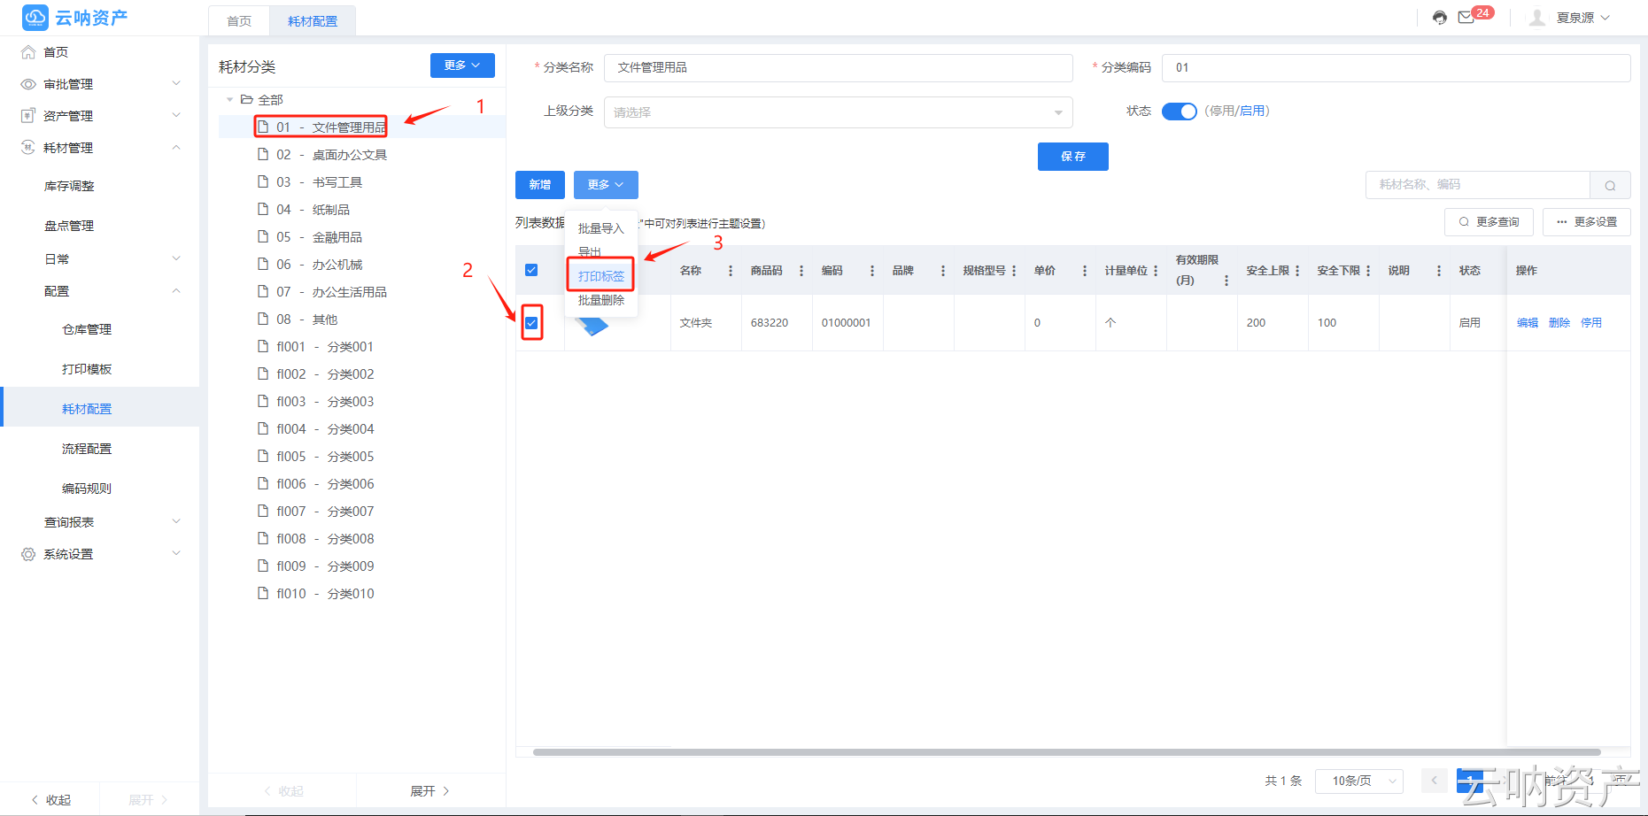Expand the 查询报表 sidebar menu

pos(176,522)
